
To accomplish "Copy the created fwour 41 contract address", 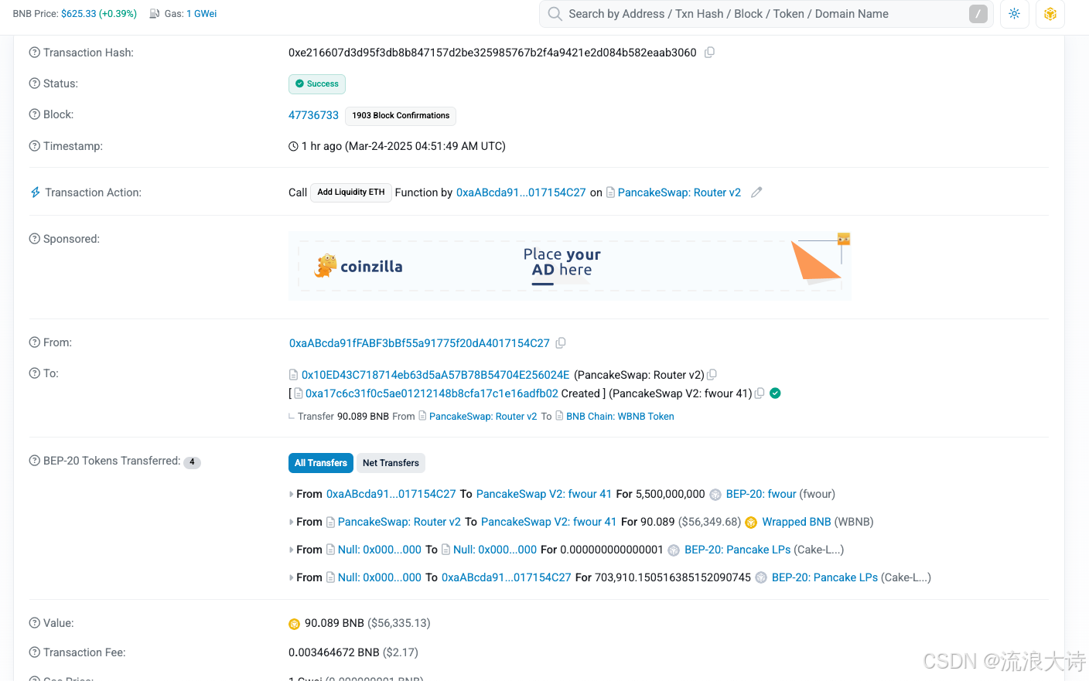I will pyautogui.click(x=760, y=393).
